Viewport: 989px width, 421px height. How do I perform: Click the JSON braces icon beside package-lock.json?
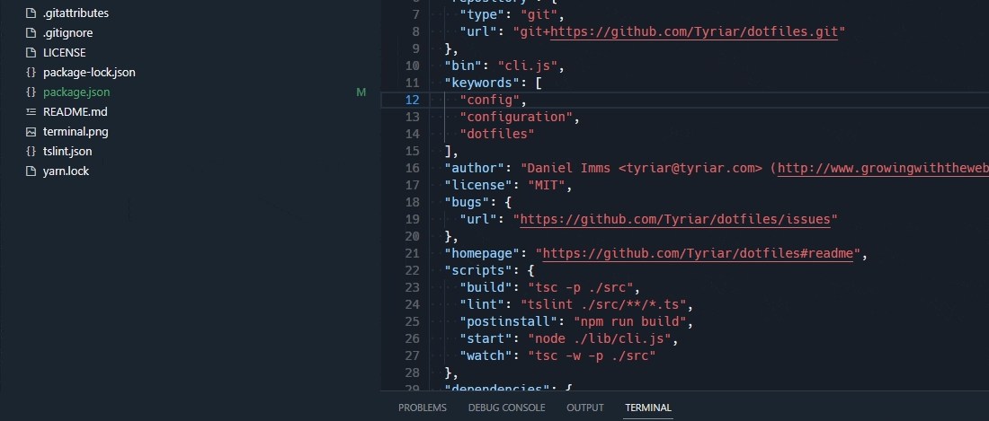(x=31, y=73)
